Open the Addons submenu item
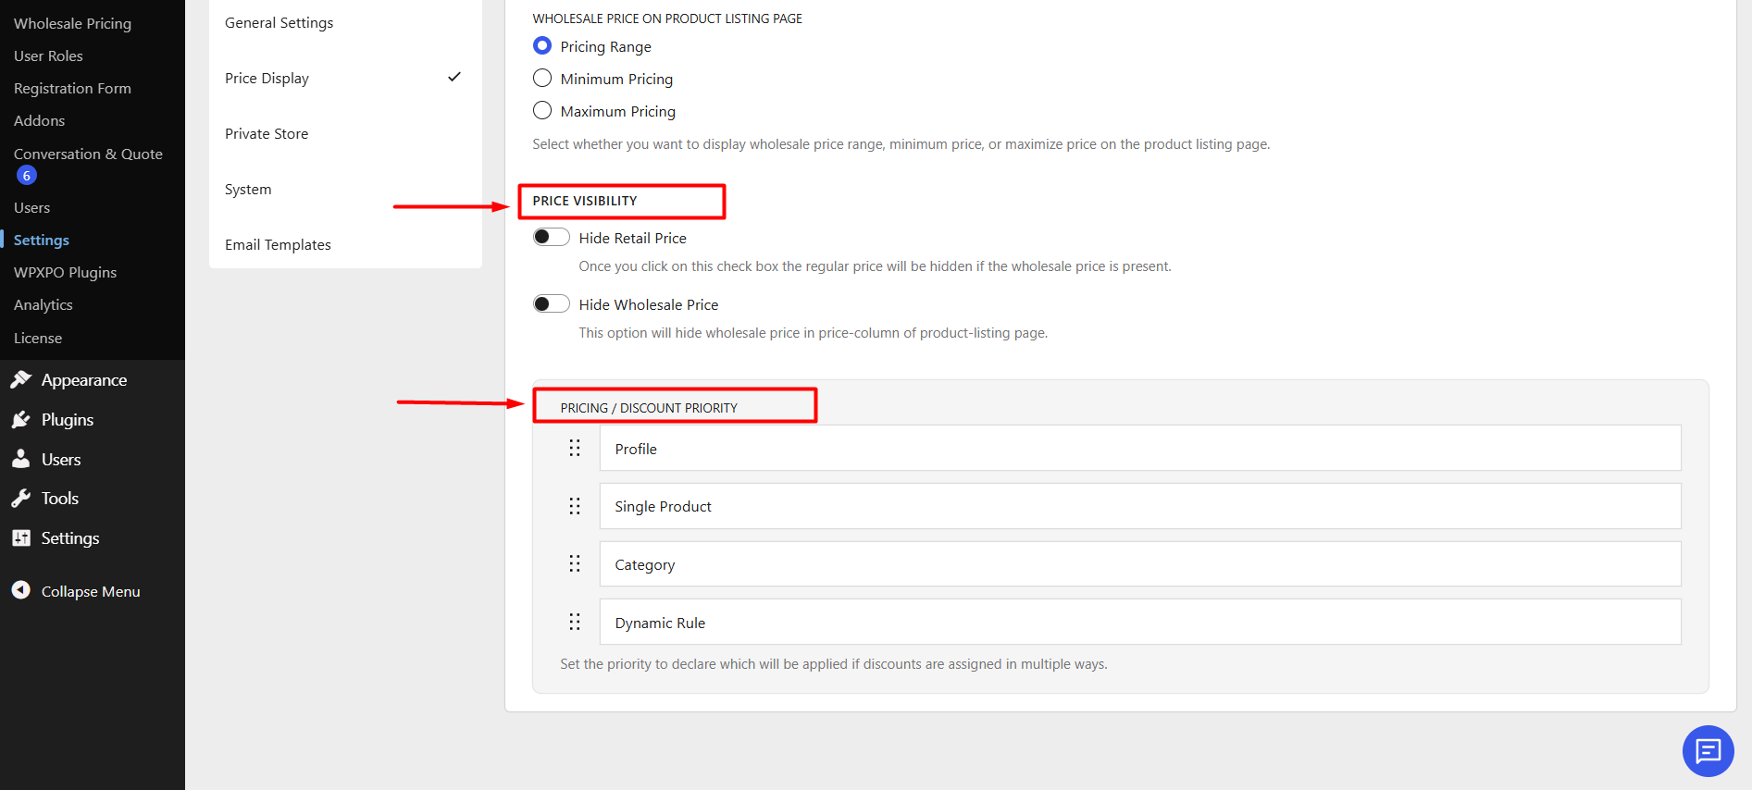Viewport: 1752px width, 790px height. [39, 120]
